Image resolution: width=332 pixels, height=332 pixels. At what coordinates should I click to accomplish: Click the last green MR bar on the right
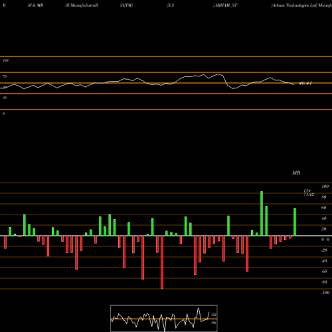[295, 222]
